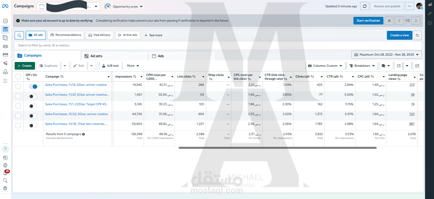Open the charts icon in right panel
Image resolution: width=434 pixels, height=199 pixels.
(x=430, y=5)
